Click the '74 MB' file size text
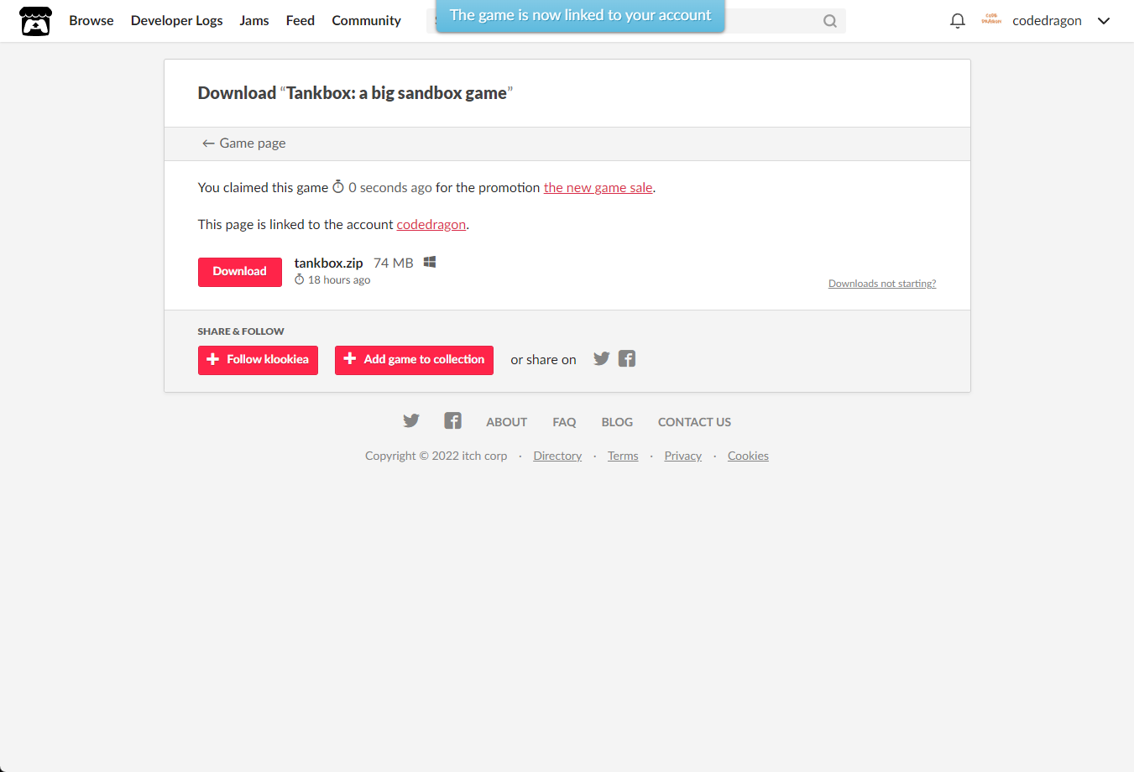The image size is (1134, 772). coord(394,263)
